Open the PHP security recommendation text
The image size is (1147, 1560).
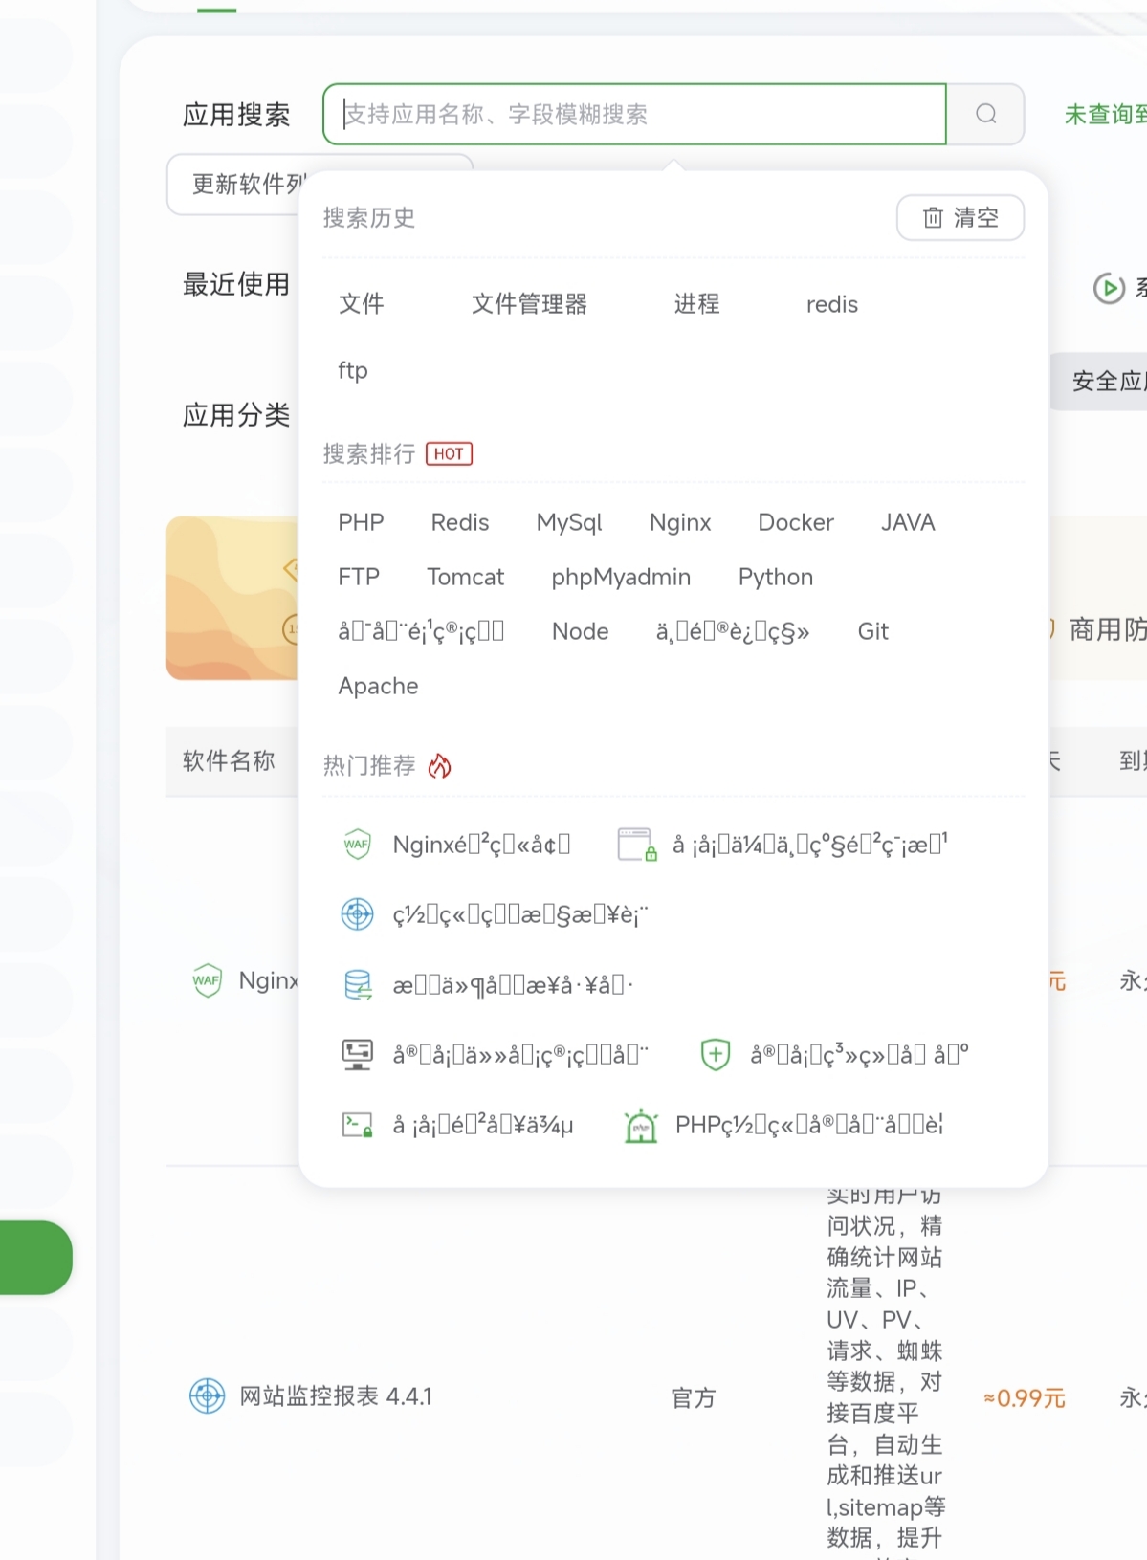809,1125
